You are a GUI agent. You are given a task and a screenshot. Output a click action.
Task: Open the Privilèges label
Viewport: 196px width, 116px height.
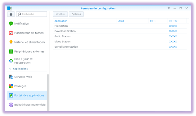(x=20, y=86)
